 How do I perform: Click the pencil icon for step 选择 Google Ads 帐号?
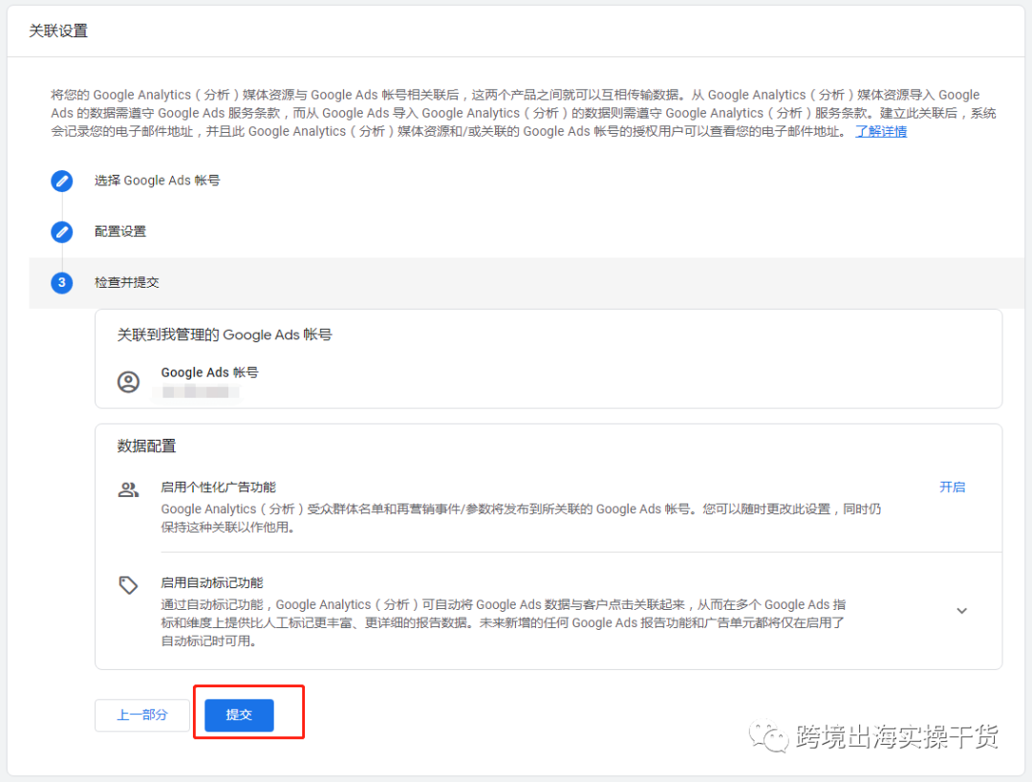61,181
